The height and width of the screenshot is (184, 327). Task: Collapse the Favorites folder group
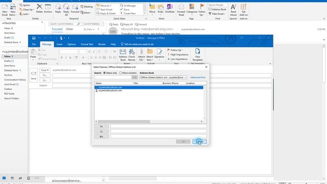click(x=3, y=23)
